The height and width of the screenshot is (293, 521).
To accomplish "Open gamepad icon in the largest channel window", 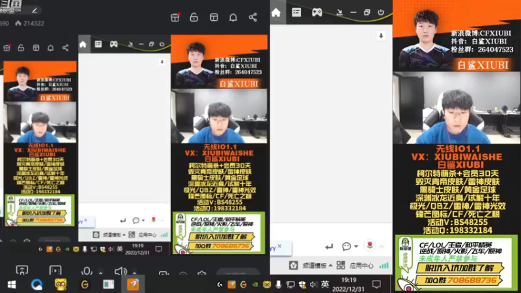I will [317, 12].
